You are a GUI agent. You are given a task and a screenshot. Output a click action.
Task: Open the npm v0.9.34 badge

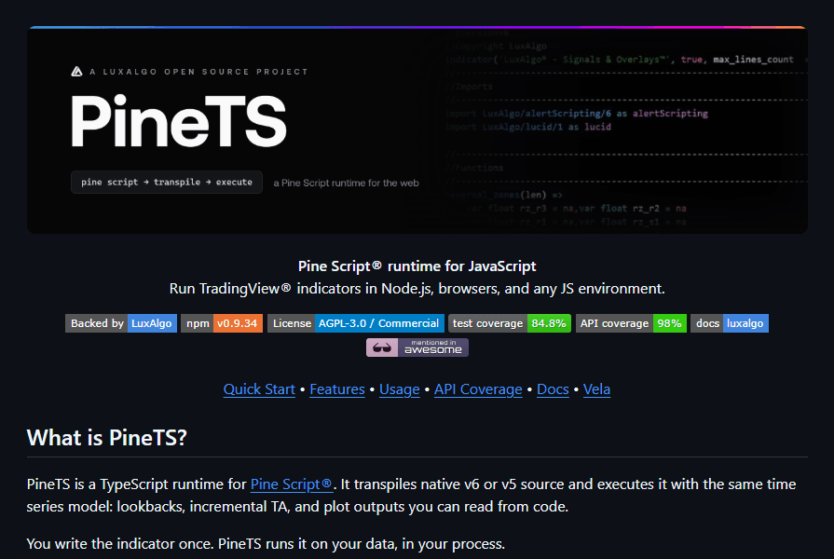(x=222, y=323)
